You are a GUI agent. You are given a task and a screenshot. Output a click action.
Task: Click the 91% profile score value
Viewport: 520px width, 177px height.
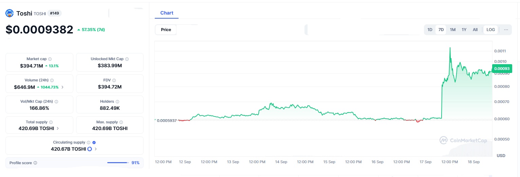click(x=135, y=163)
